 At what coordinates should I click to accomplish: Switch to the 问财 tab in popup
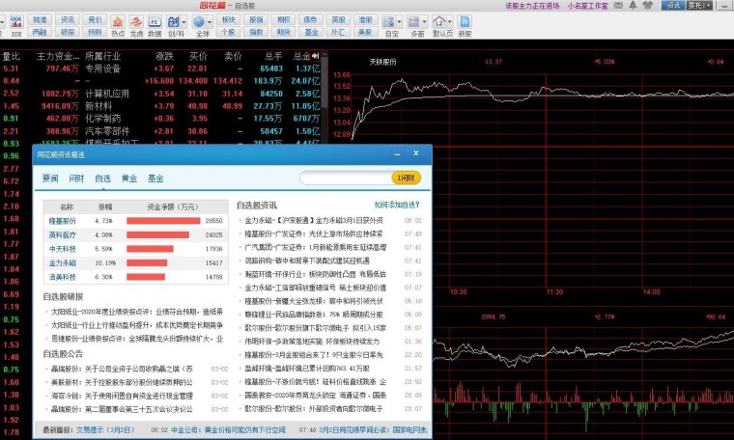click(76, 179)
